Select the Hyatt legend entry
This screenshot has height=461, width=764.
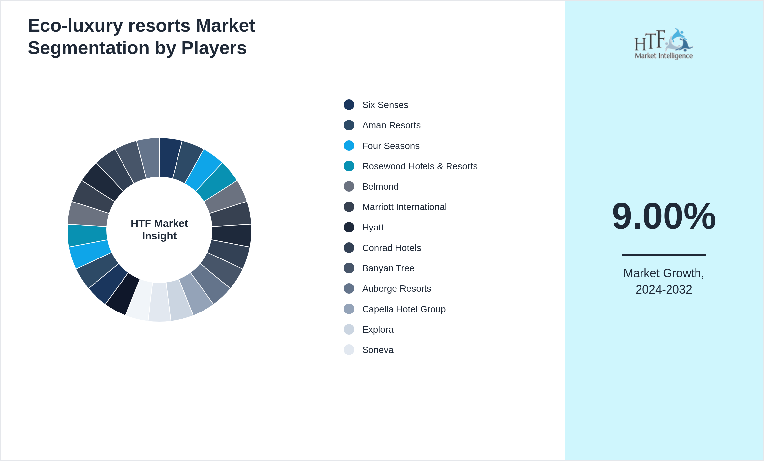point(364,227)
